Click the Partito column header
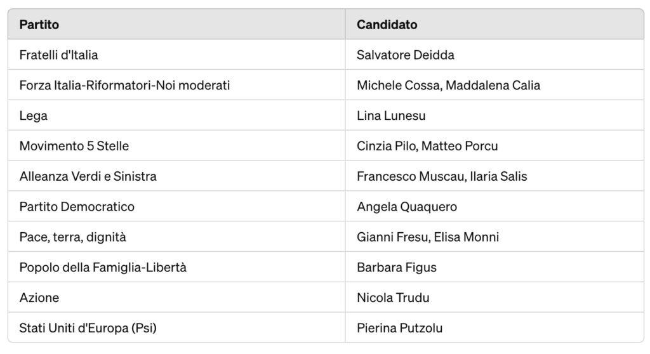Image resolution: width=650 pixels, height=354 pixels. click(x=39, y=25)
